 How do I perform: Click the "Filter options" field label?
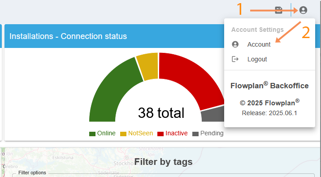pyautogui.click(x=32, y=173)
